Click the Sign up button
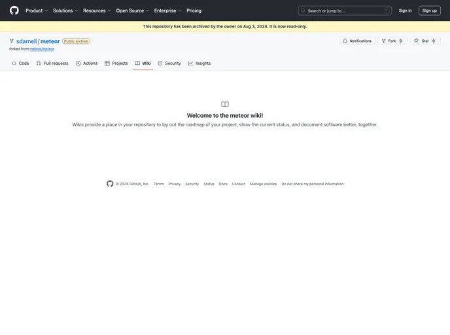The image size is (450, 335). 429,10
